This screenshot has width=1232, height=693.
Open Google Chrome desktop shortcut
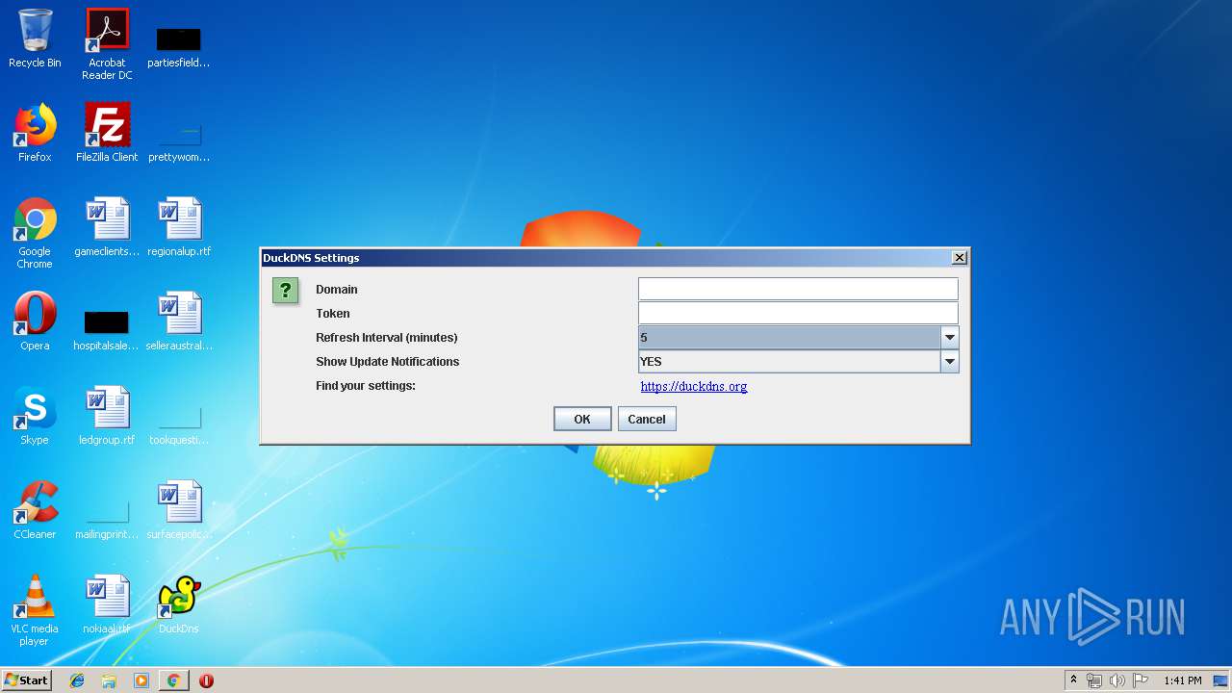35,233
